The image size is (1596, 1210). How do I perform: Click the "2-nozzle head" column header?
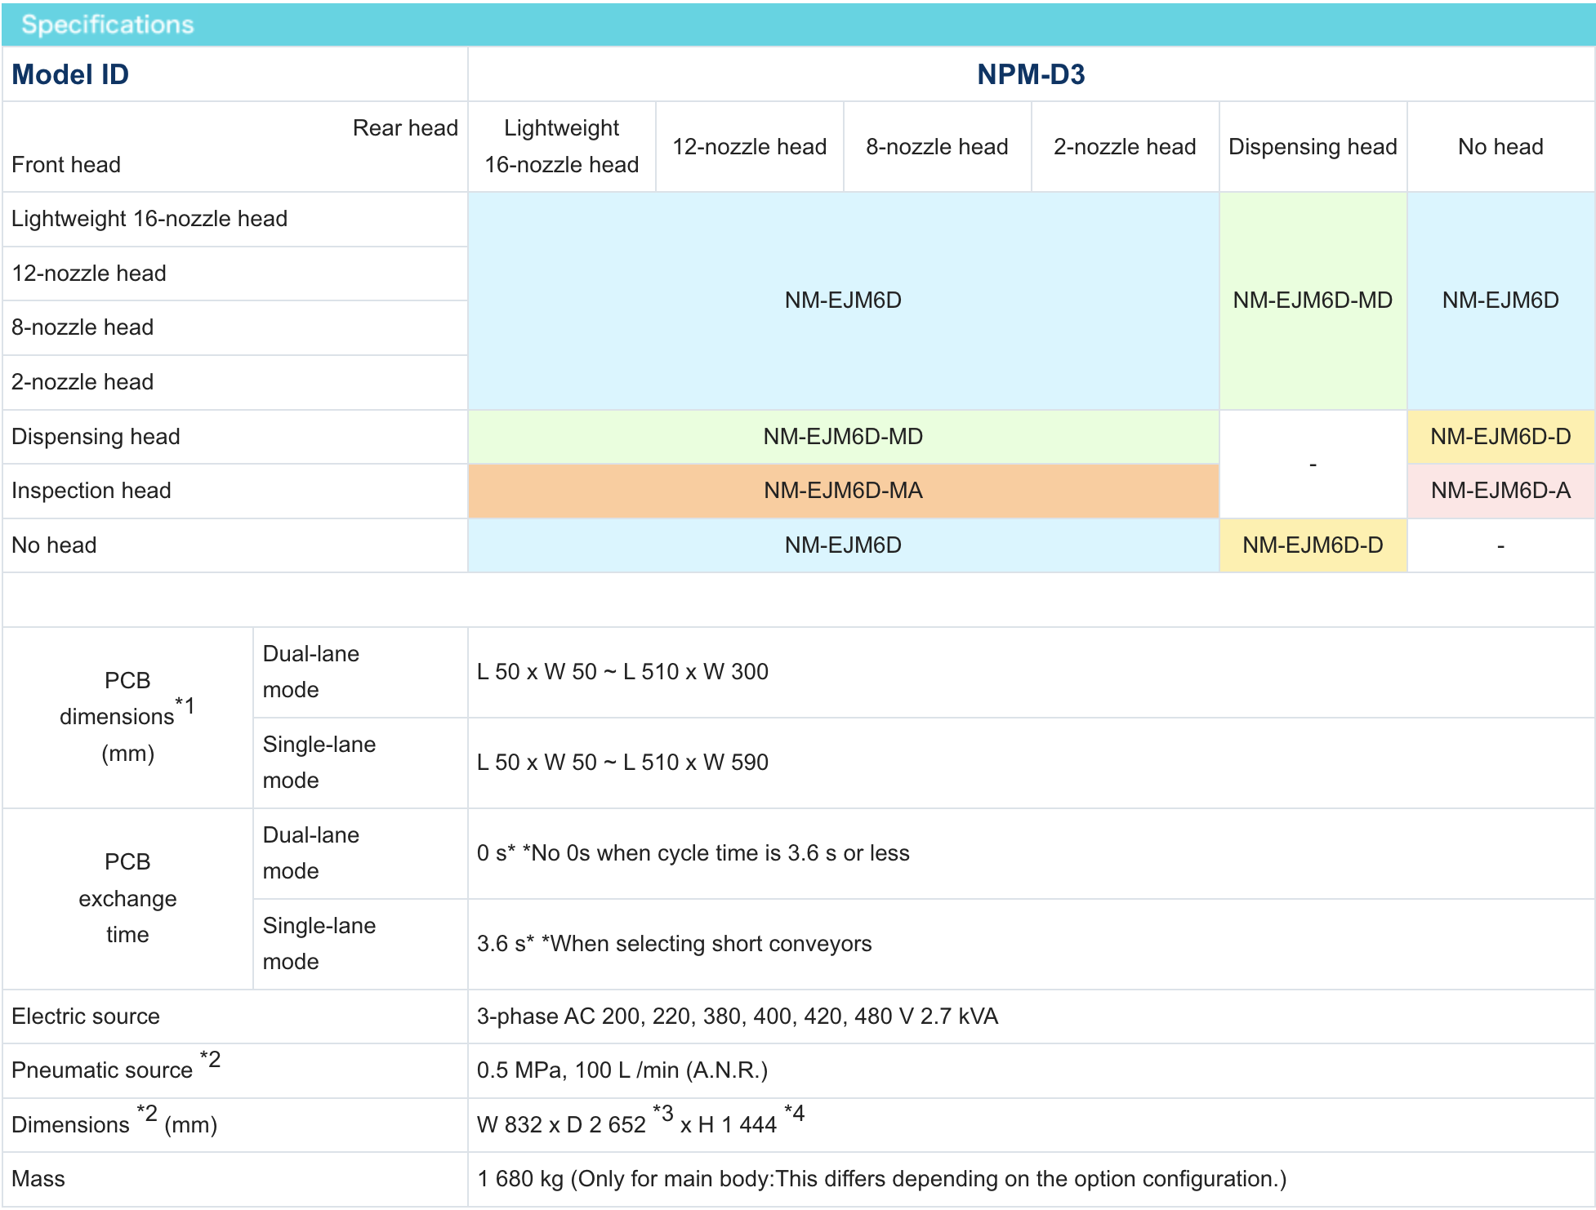tap(1125, 146)
